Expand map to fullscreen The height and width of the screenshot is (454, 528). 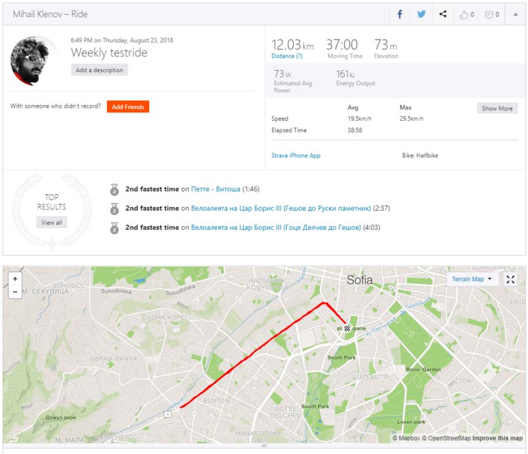coord(510,280)
